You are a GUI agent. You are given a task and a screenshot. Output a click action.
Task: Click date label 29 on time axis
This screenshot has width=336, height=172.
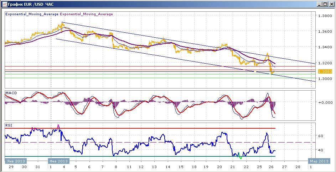(x=11, y=167)
